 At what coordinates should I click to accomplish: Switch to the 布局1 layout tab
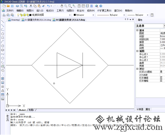click(31, 110)
